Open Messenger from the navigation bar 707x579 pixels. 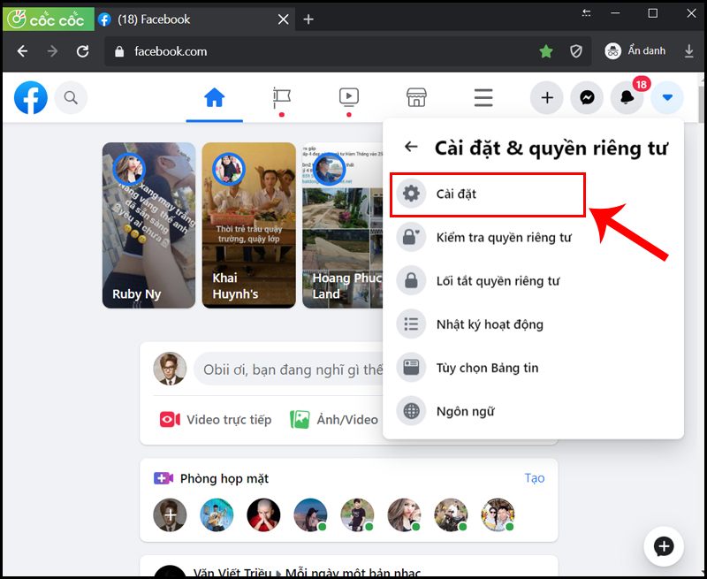click(586, 97)
